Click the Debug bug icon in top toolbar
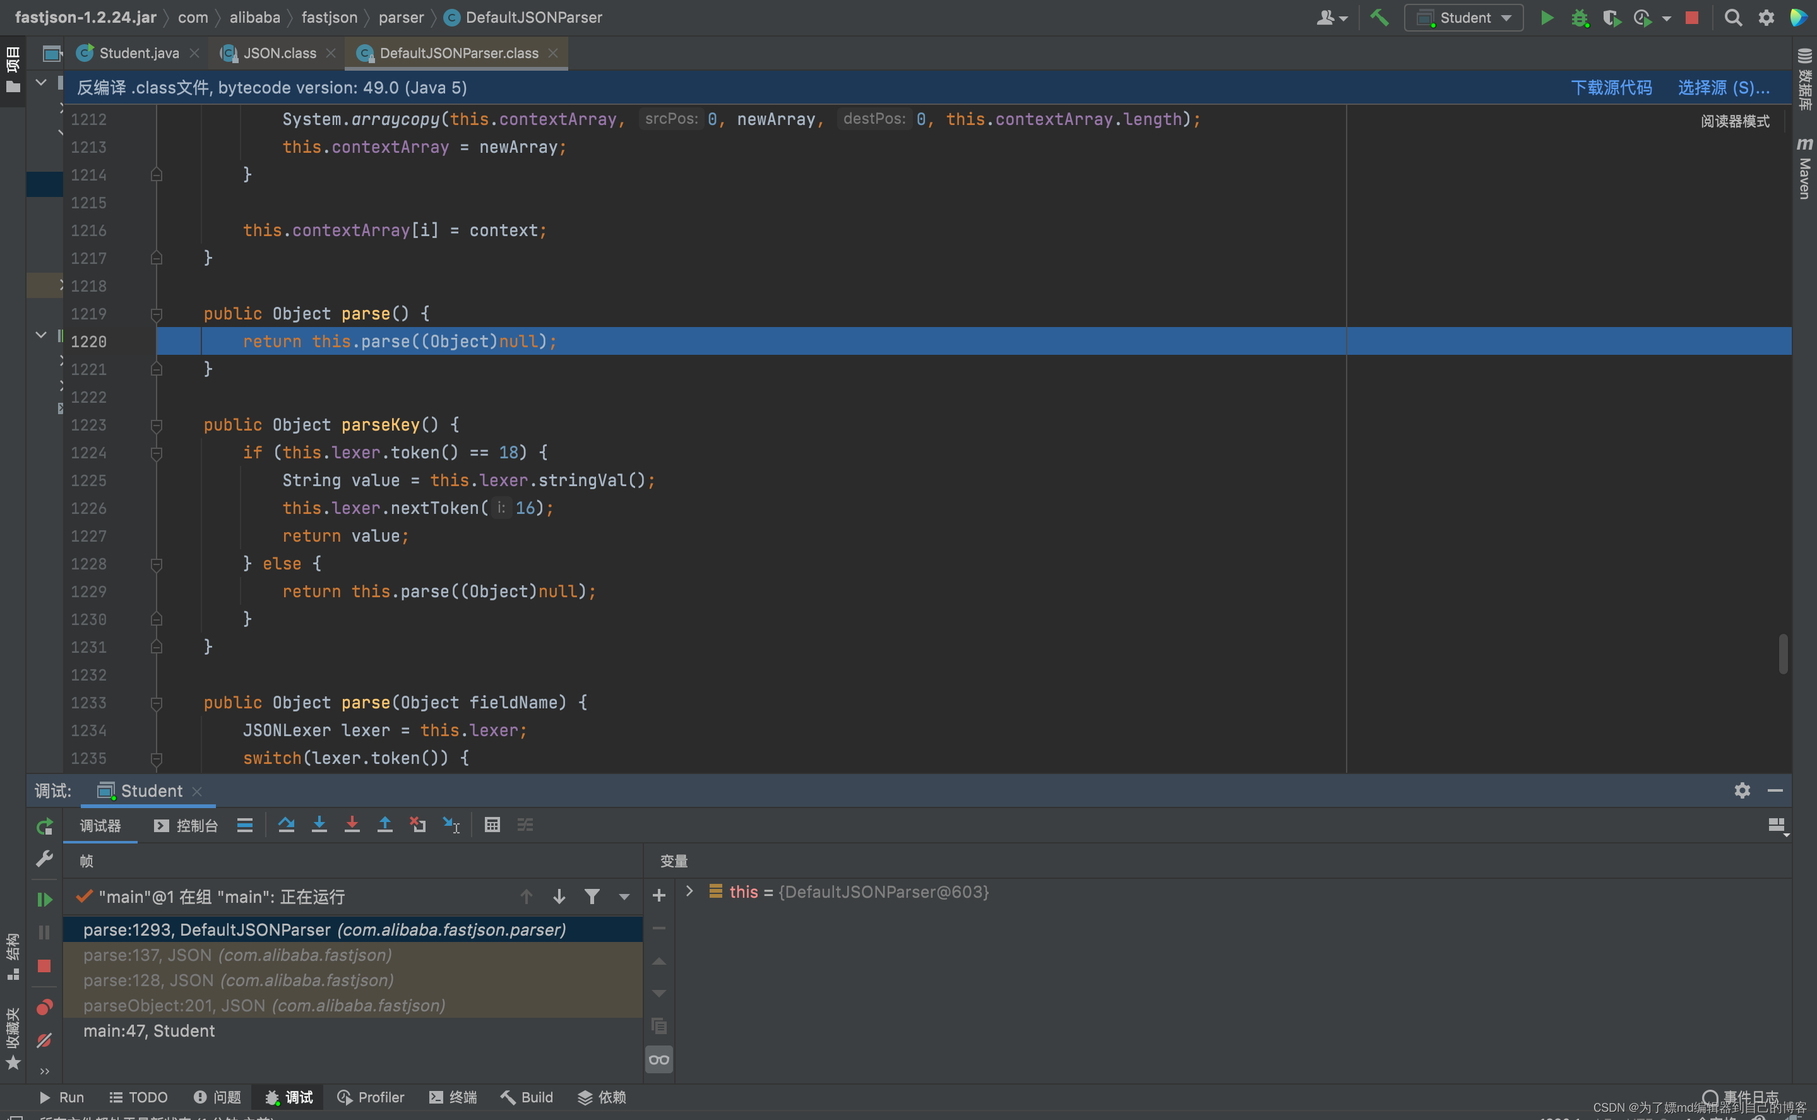The height and width of the screenshot is (1120, 1817). coord(1579,17)
